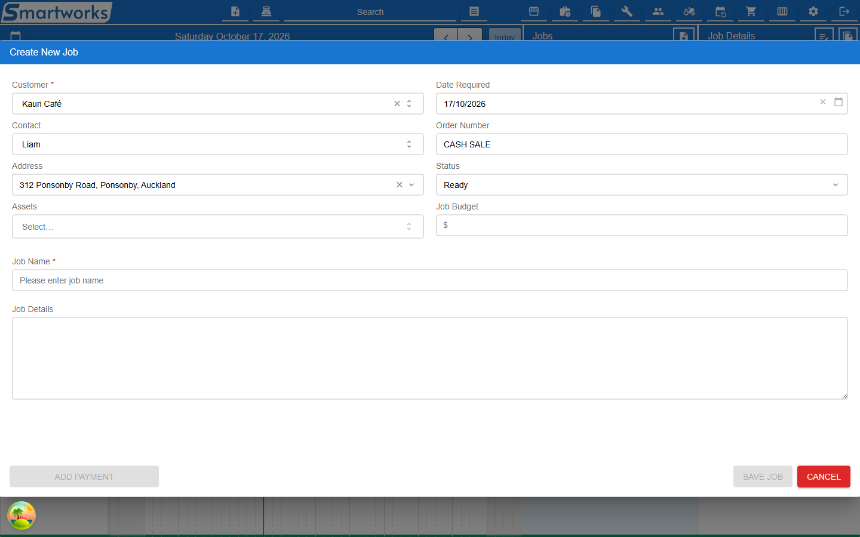This screenshot has height=537, width=860.
Task: Click the SAVE JOB button
Action: tap(763, 477)
